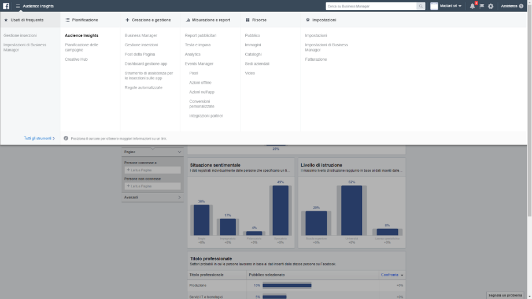
Task: Click the gear icon beside Impostazioni header
Action: coord(308,20)
